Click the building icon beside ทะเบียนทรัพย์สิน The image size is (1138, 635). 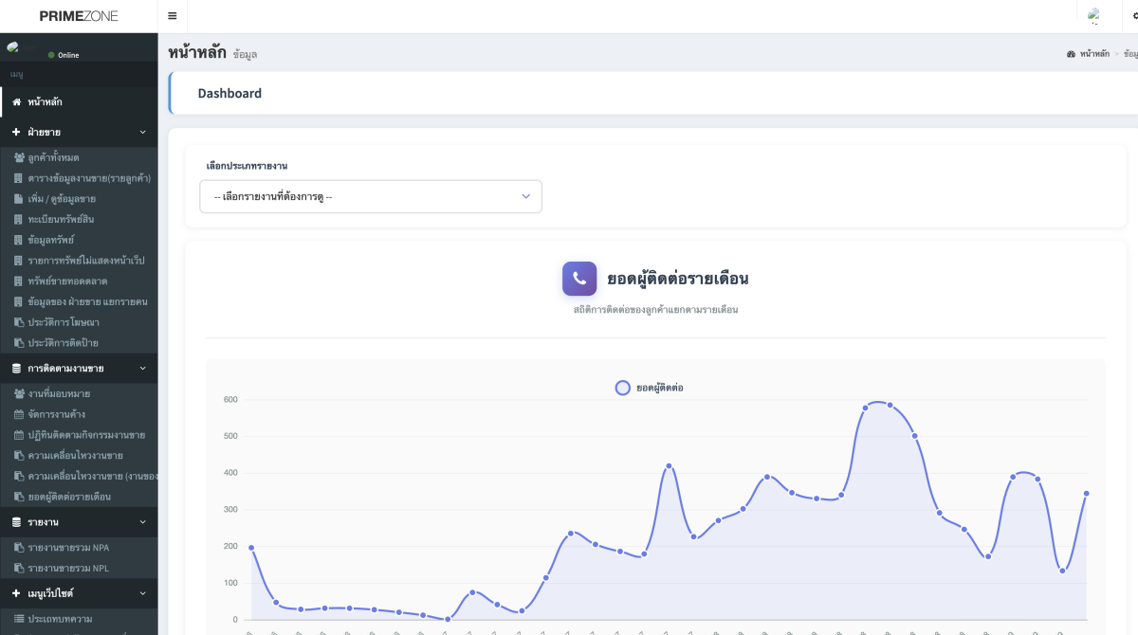pyautogui.click(x=19, y=220)
